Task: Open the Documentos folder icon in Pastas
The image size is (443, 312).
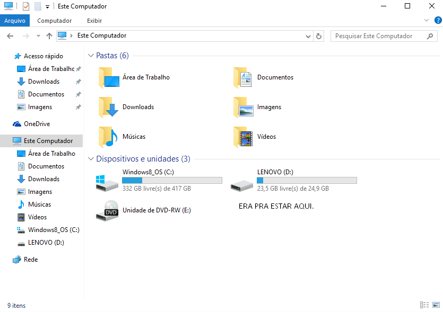Action: tap(244, 77)
